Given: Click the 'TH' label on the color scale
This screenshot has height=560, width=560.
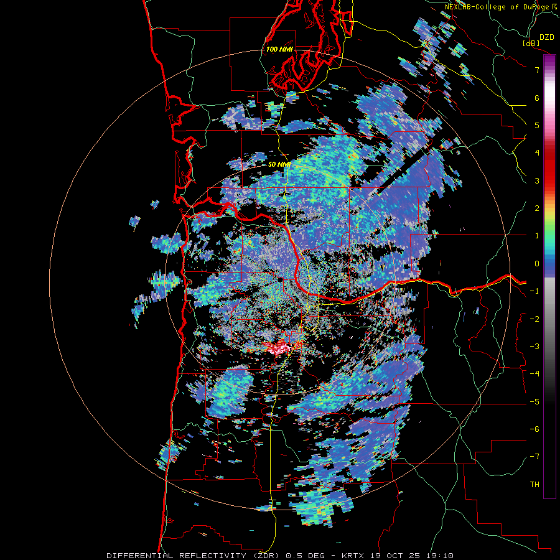Looking at the screenshot, I should click(534, 485).
